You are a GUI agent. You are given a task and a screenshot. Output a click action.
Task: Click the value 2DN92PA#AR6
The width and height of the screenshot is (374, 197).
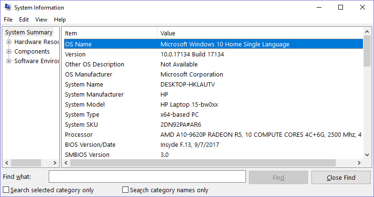pyautogui.click(x=181, y=124)
